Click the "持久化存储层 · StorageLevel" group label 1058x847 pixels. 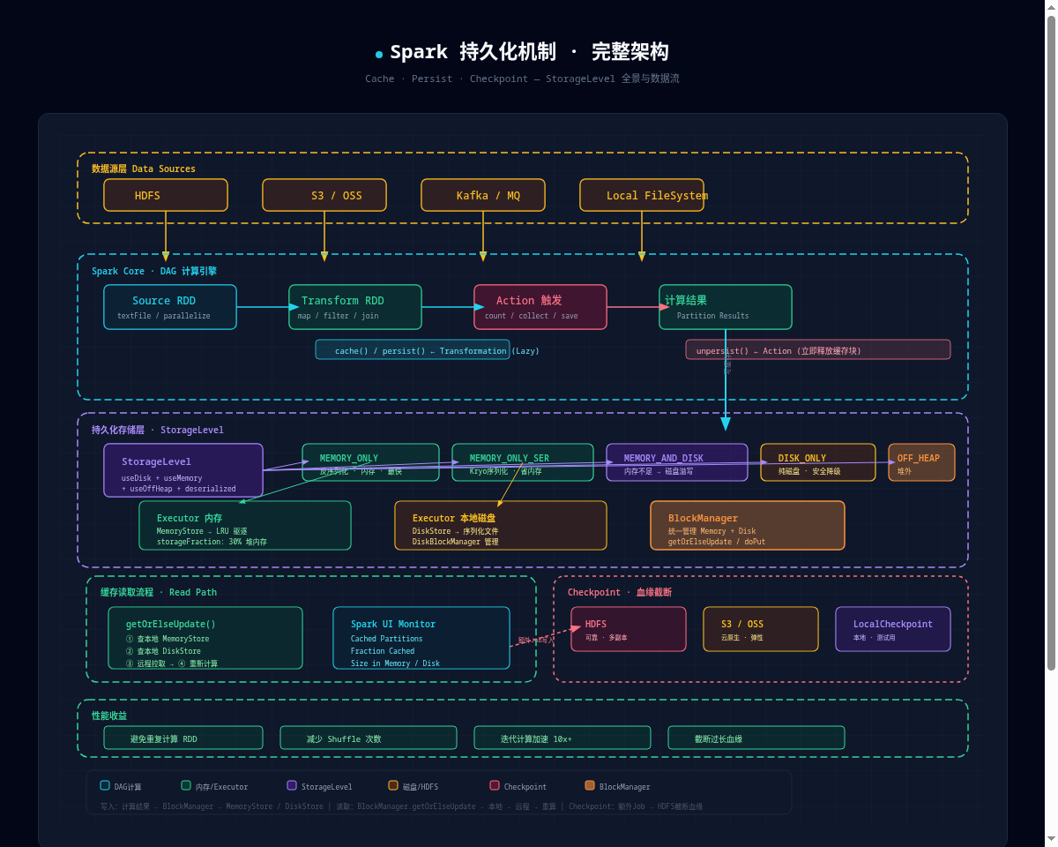pos(158,430)
